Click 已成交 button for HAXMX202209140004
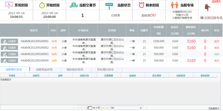The height and width of the screenshot is (111, 223). click(x=9, y=61)
